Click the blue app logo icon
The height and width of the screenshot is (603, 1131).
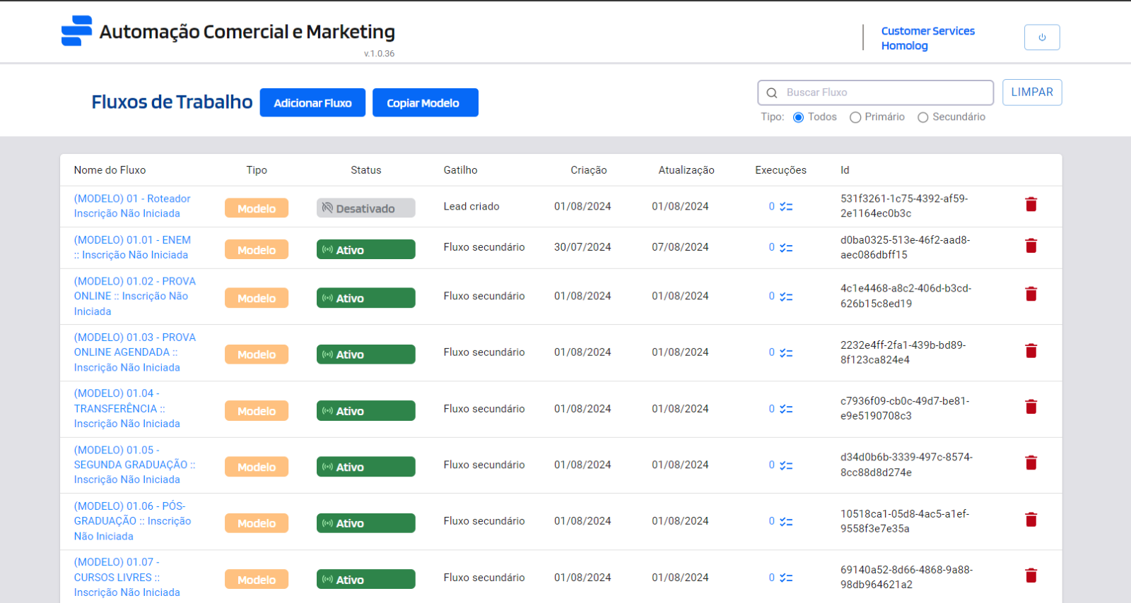pos(76,31)
